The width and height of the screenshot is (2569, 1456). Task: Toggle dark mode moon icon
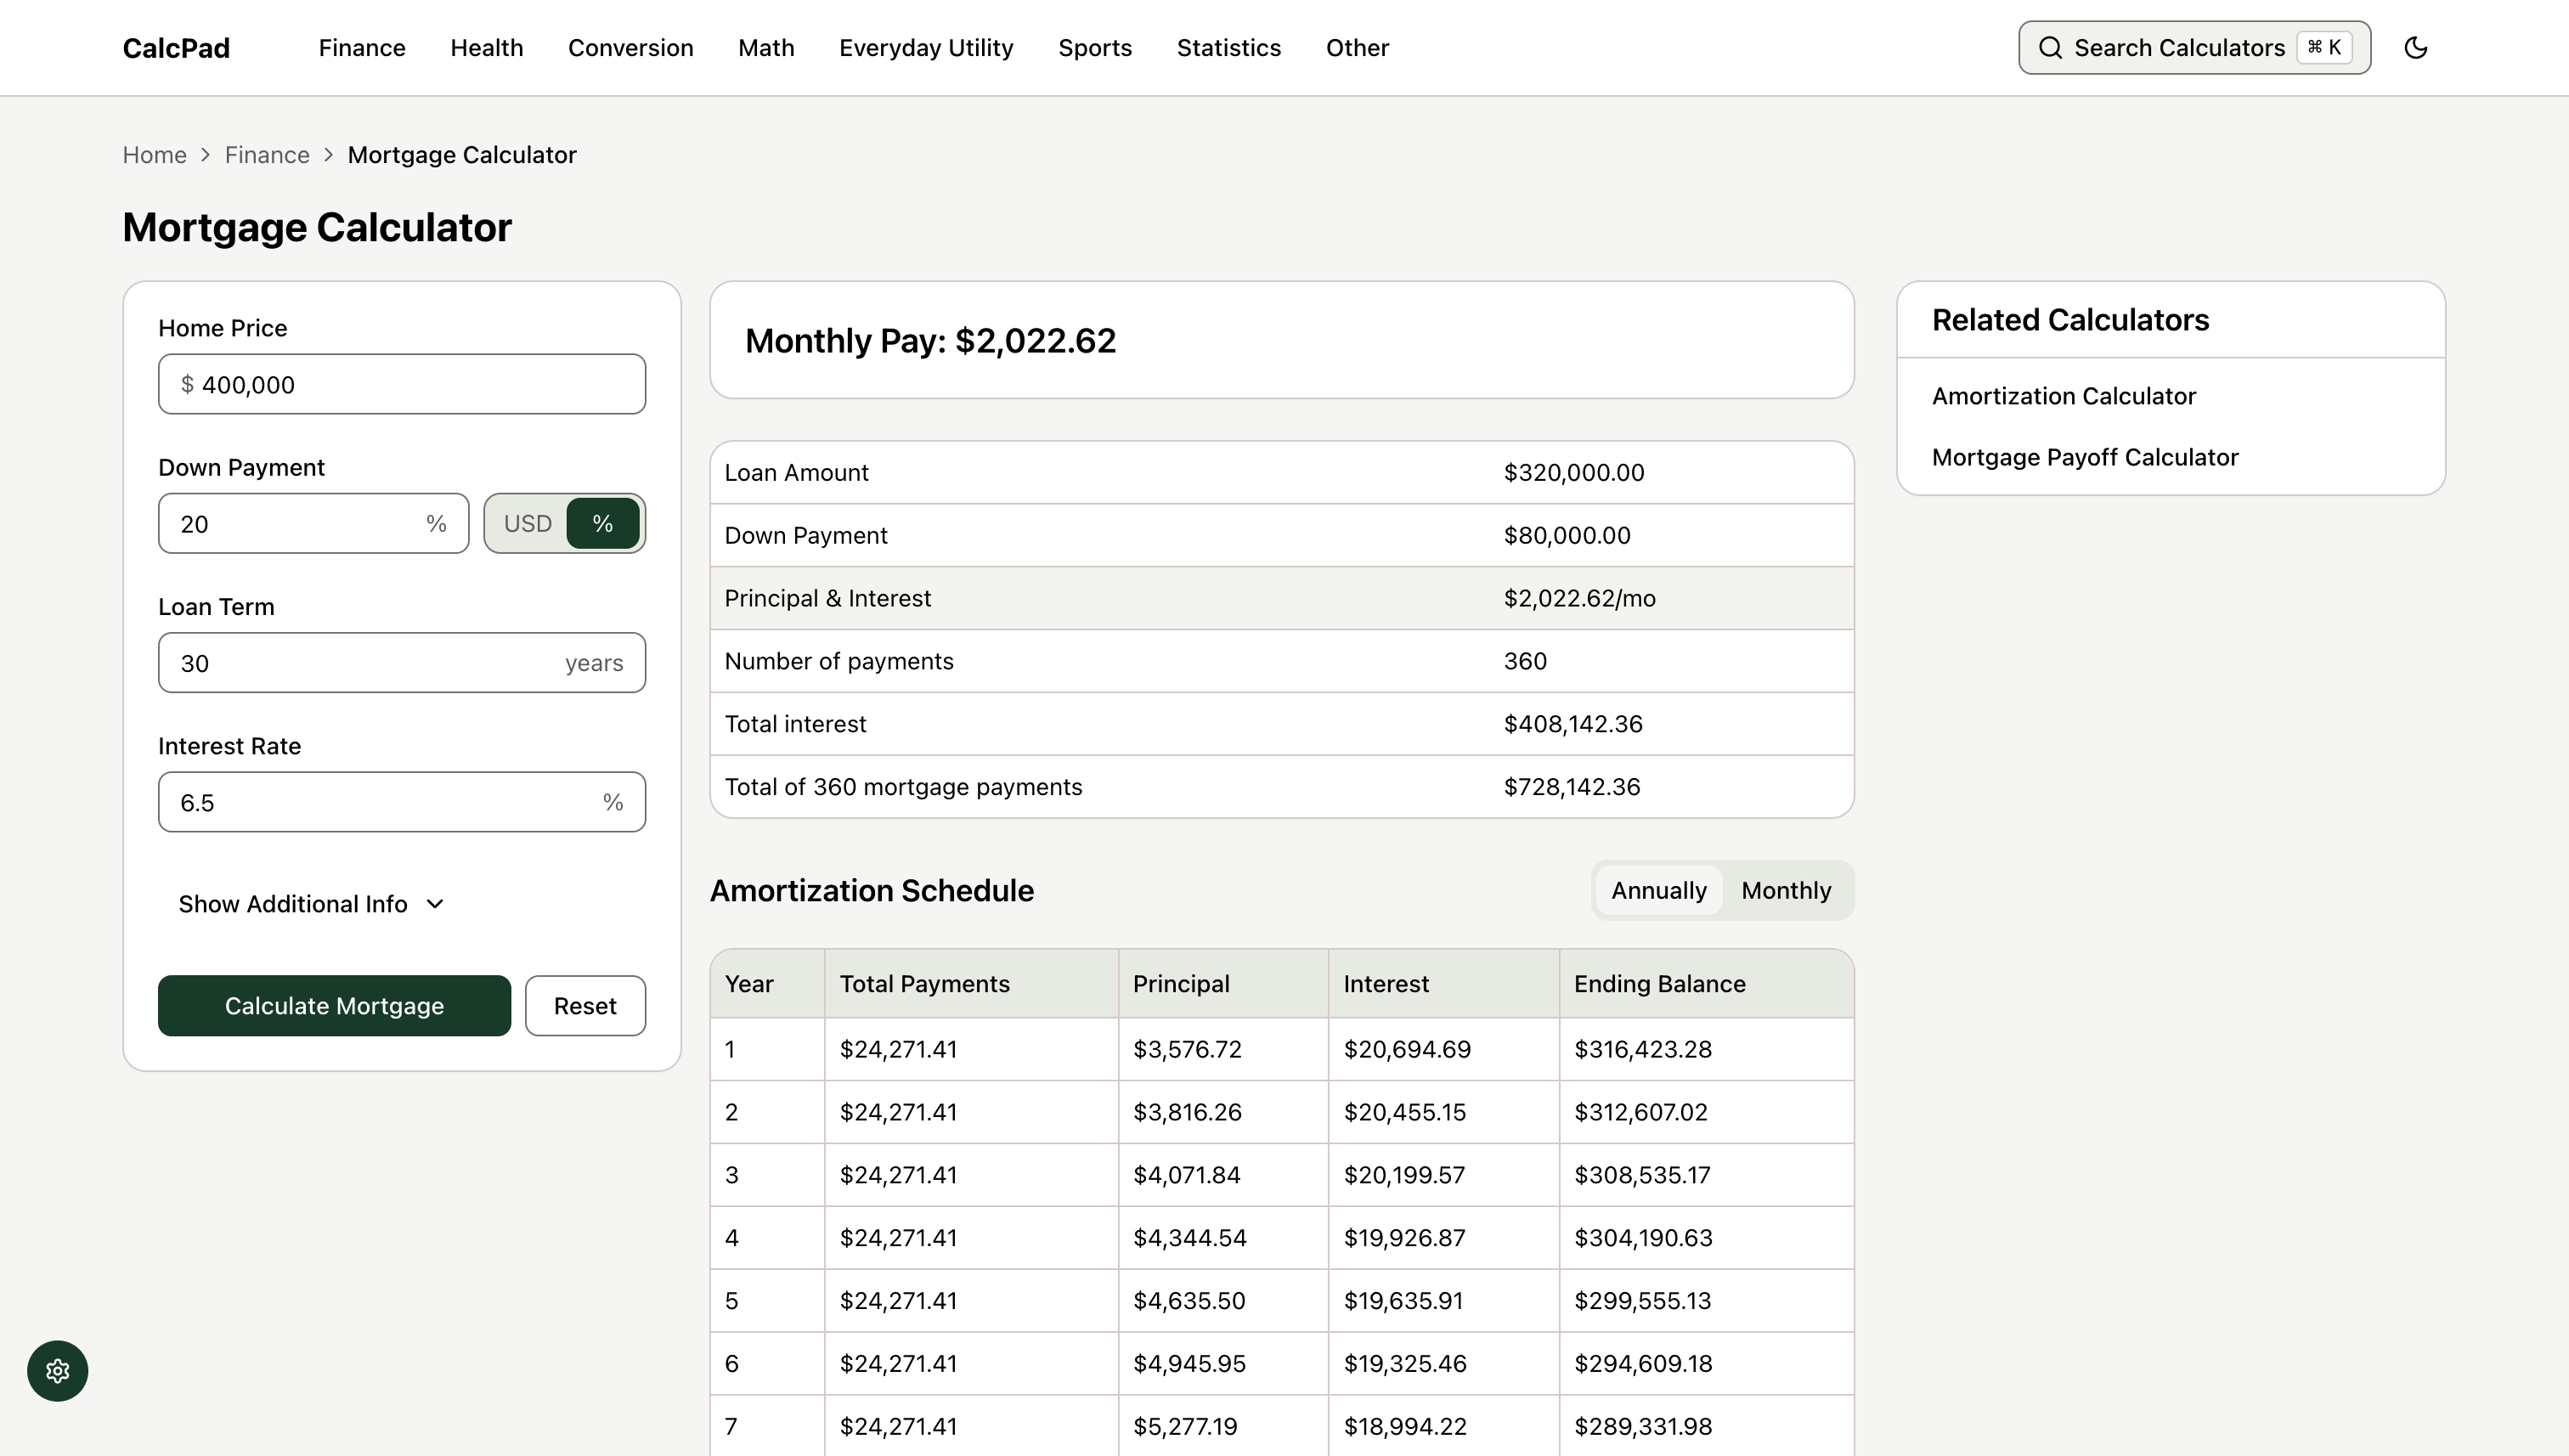2415,47
